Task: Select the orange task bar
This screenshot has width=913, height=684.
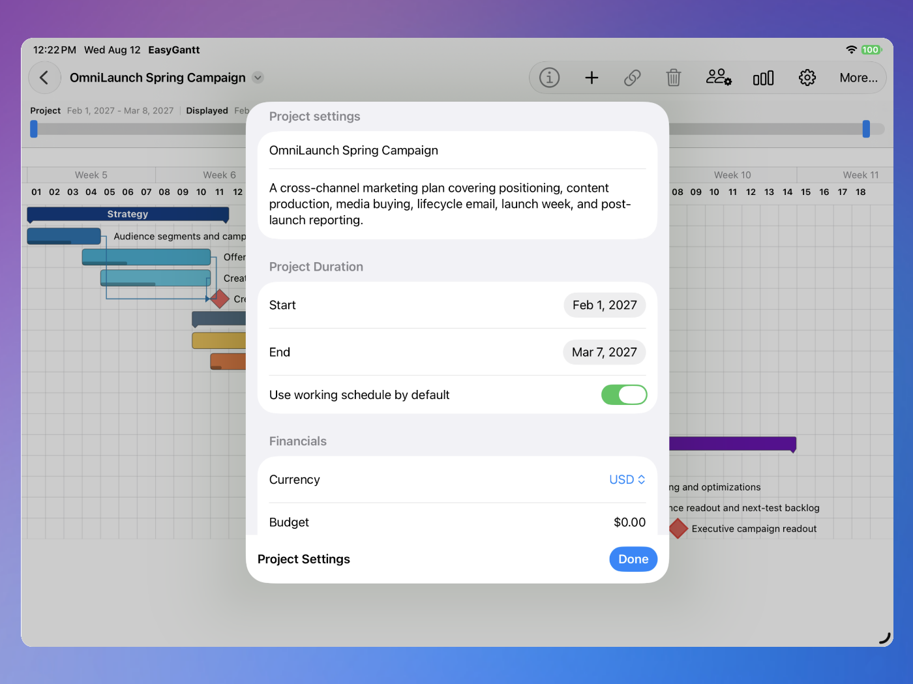Action: 228,361
